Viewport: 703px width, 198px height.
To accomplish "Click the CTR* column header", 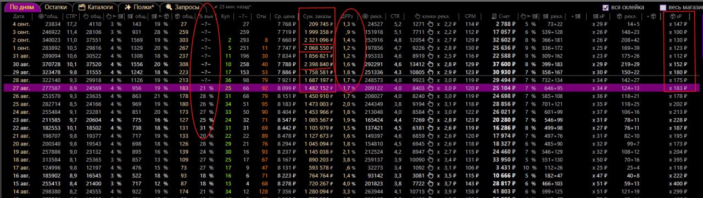I will [71, 17].
